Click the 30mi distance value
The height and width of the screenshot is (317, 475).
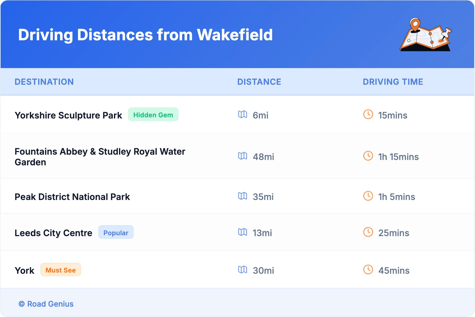coord(264,270)
